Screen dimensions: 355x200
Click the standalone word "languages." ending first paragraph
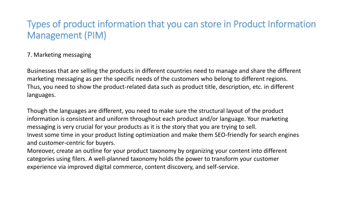click(41, 95)
